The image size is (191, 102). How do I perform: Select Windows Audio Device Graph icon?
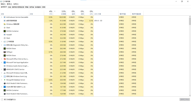tap(5, 66)
